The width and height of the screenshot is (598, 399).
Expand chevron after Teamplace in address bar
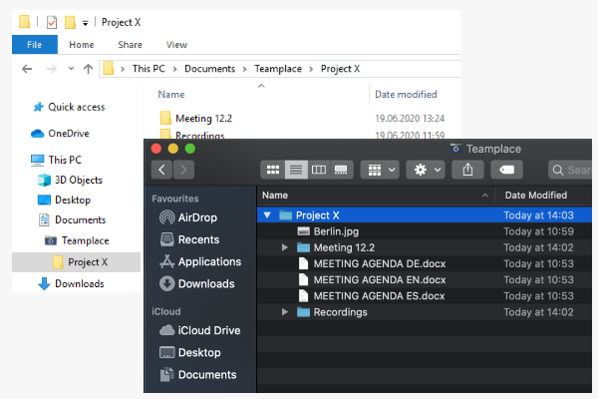tap(311, 69)
